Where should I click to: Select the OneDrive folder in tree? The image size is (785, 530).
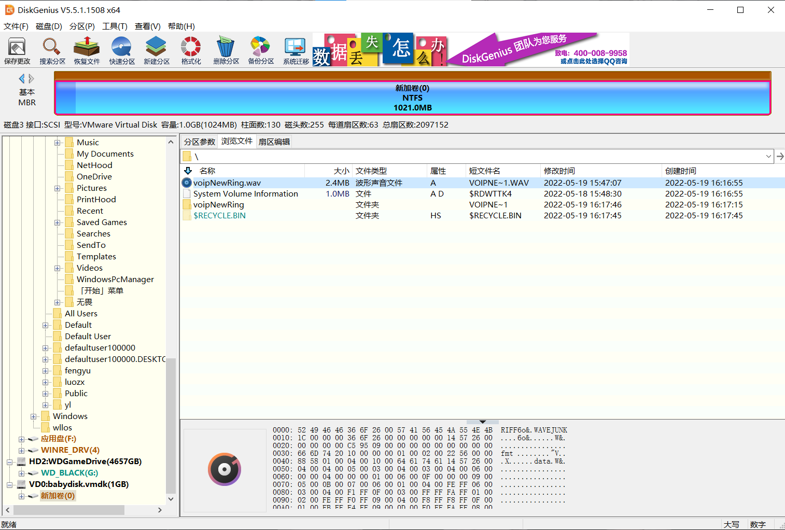[x=94, y=177]
